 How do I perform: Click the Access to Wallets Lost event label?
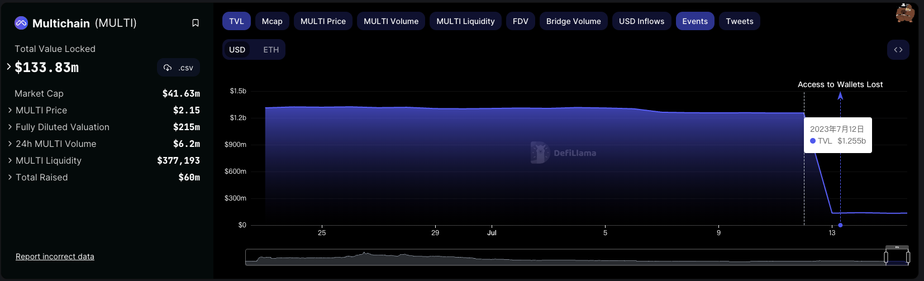point(840,84)
